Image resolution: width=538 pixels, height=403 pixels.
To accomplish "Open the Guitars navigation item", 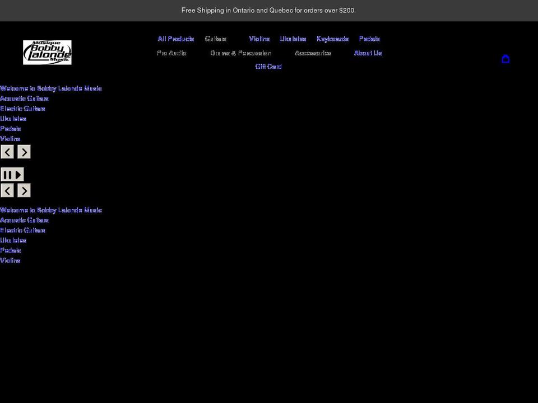I will [x=216, y=39].
